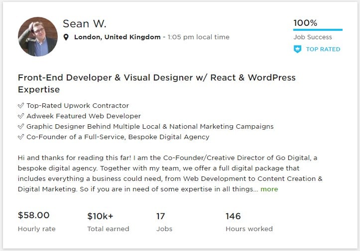Click checkmark beside Graphic Designer line
360x251 pixels.
[x=21, y=126]
